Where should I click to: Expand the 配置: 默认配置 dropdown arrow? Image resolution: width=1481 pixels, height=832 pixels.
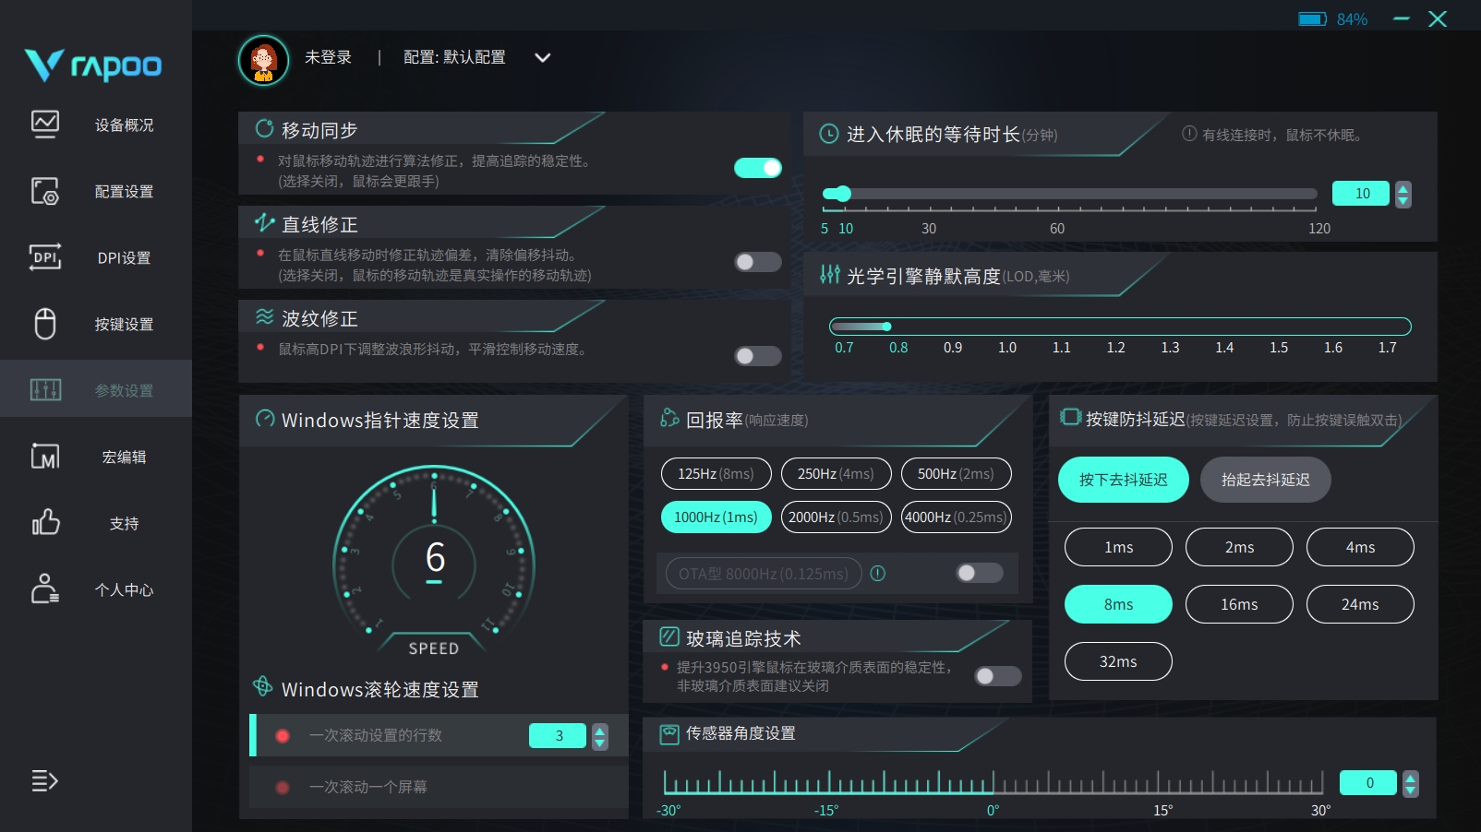[x=543, y=57]
